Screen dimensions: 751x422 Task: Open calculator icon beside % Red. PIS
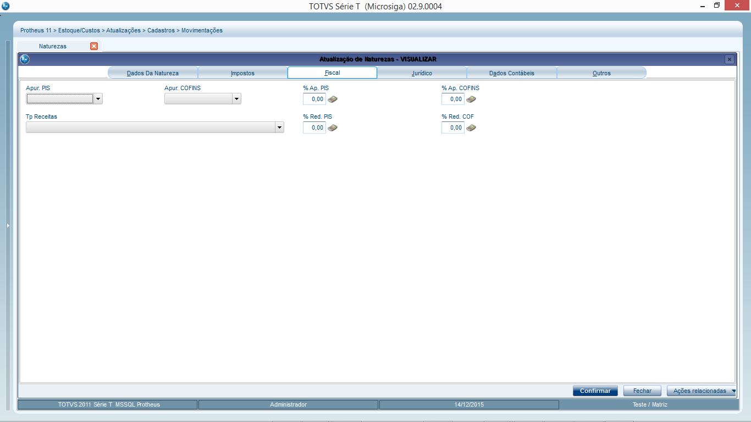pos(333,127)
